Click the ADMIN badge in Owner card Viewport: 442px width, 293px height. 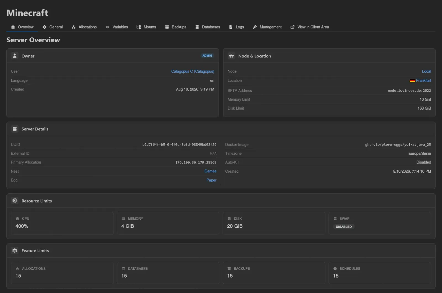click(x=207, y=56)
